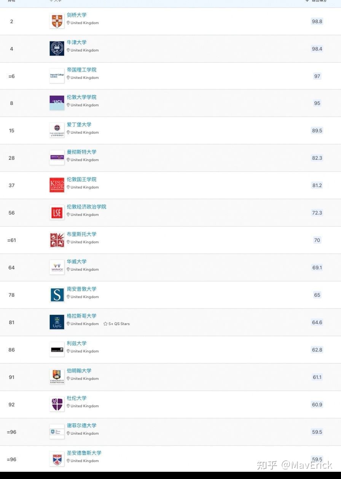Click the University of Glasgow logo
Screen dimensions: 341x479
pyautogui.click(x=57, y=322)
